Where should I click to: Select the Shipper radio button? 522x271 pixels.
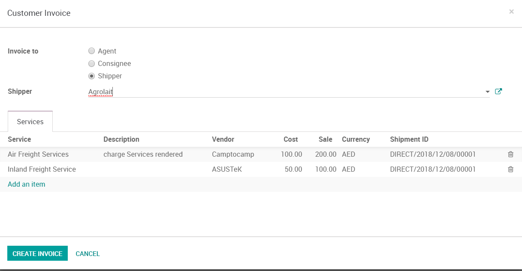coord(91,76)
